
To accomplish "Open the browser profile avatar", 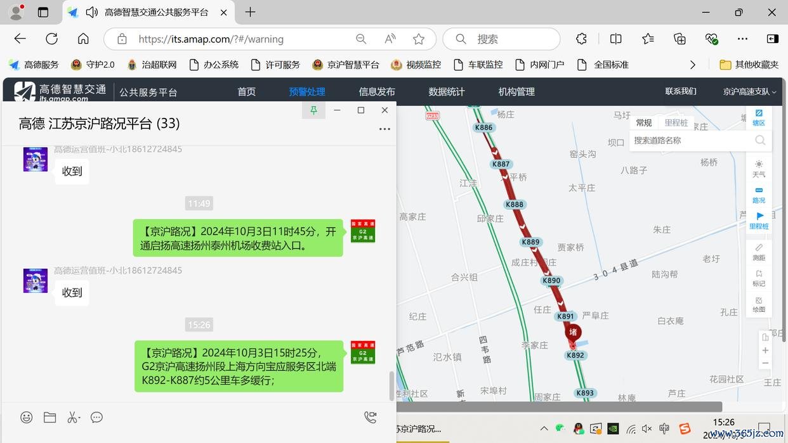I will click(16, 12).
